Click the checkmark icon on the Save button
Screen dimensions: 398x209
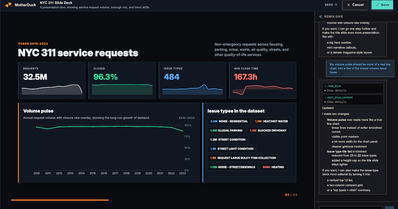coord(377,5)
